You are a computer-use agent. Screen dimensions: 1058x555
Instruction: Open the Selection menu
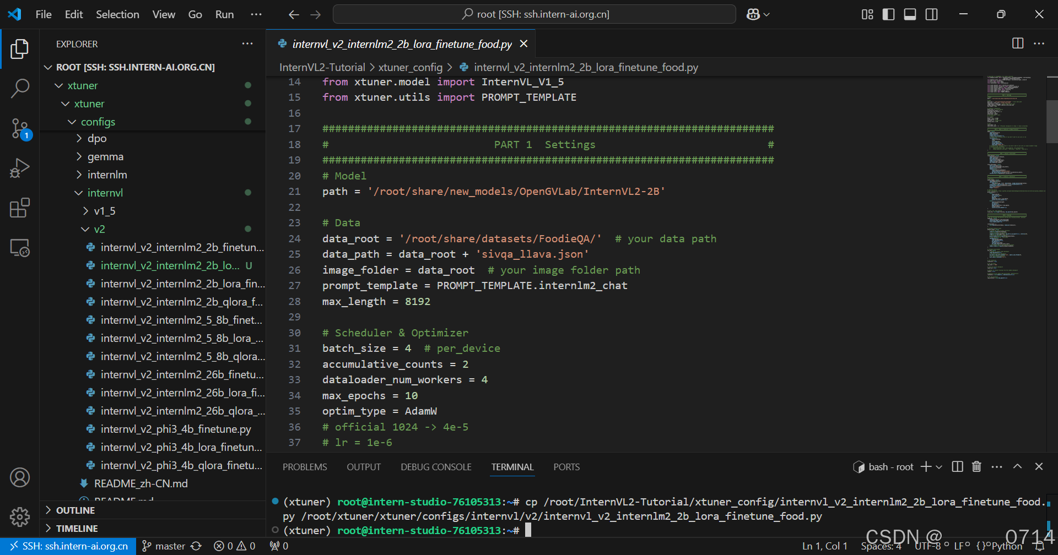117,14
